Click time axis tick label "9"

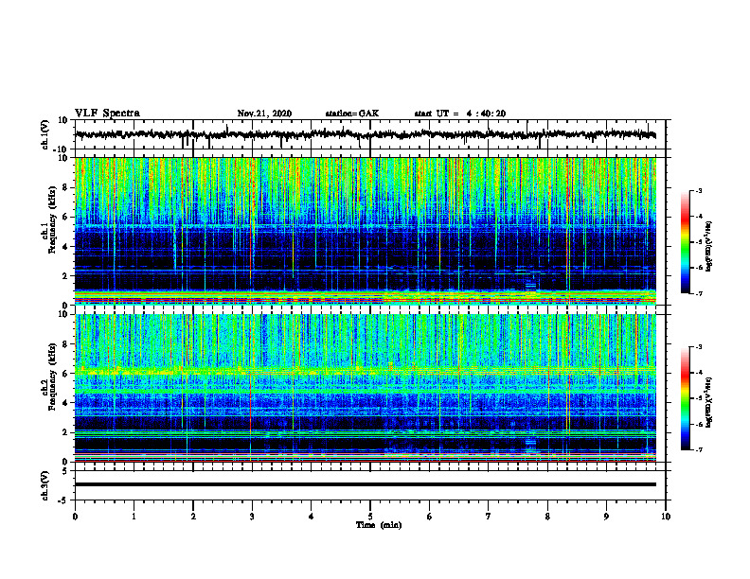[606, 517]
